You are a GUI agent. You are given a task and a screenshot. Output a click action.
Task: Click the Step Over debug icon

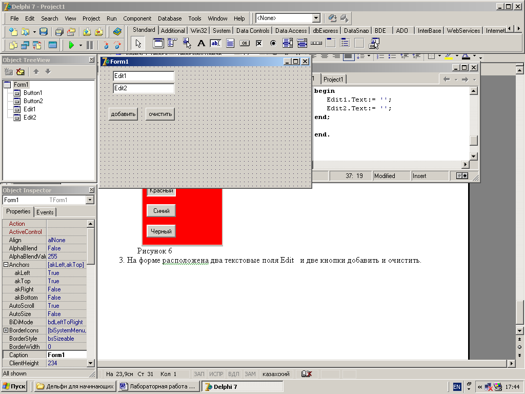(x=117, y=45)
